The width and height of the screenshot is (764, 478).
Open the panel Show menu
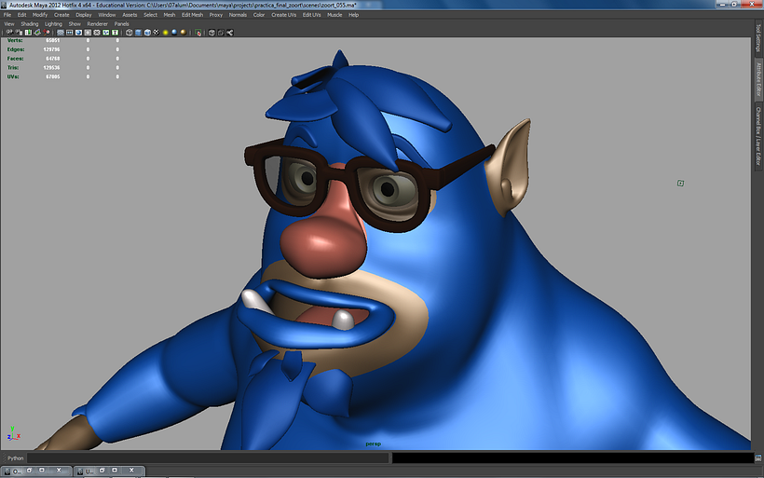(75, 24)
